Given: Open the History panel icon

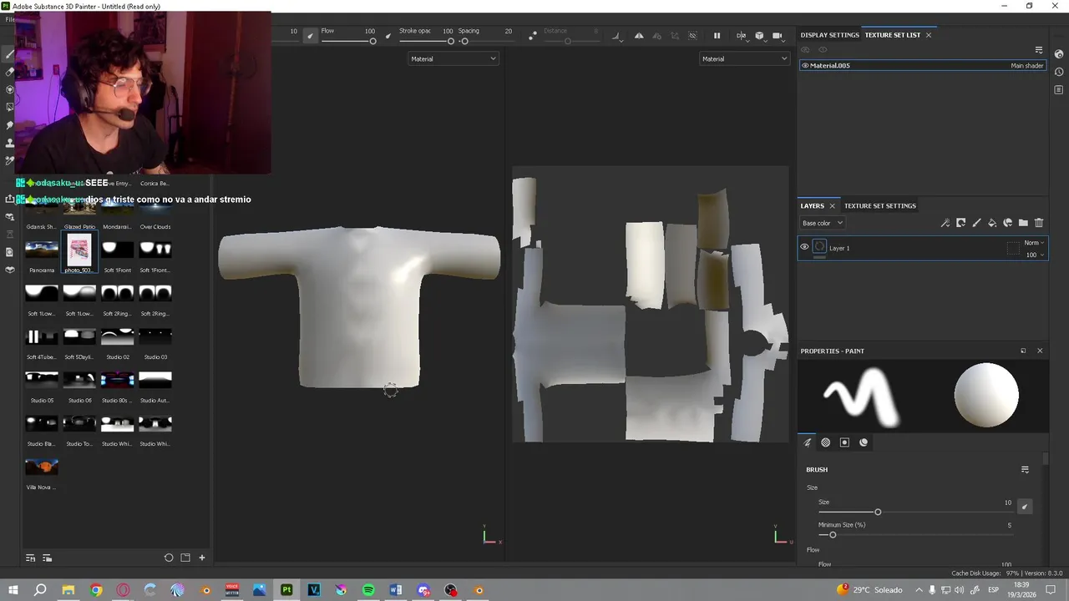Looking at the screenshot, I should (1059, 72).
